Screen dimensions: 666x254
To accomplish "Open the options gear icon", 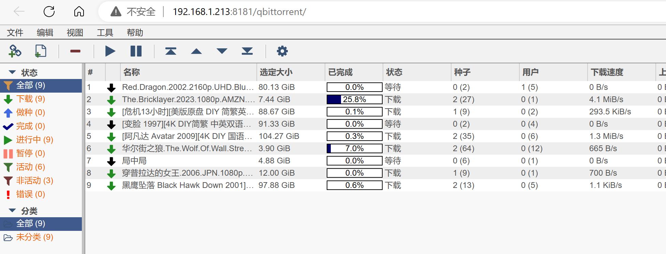I will point(282,51).
